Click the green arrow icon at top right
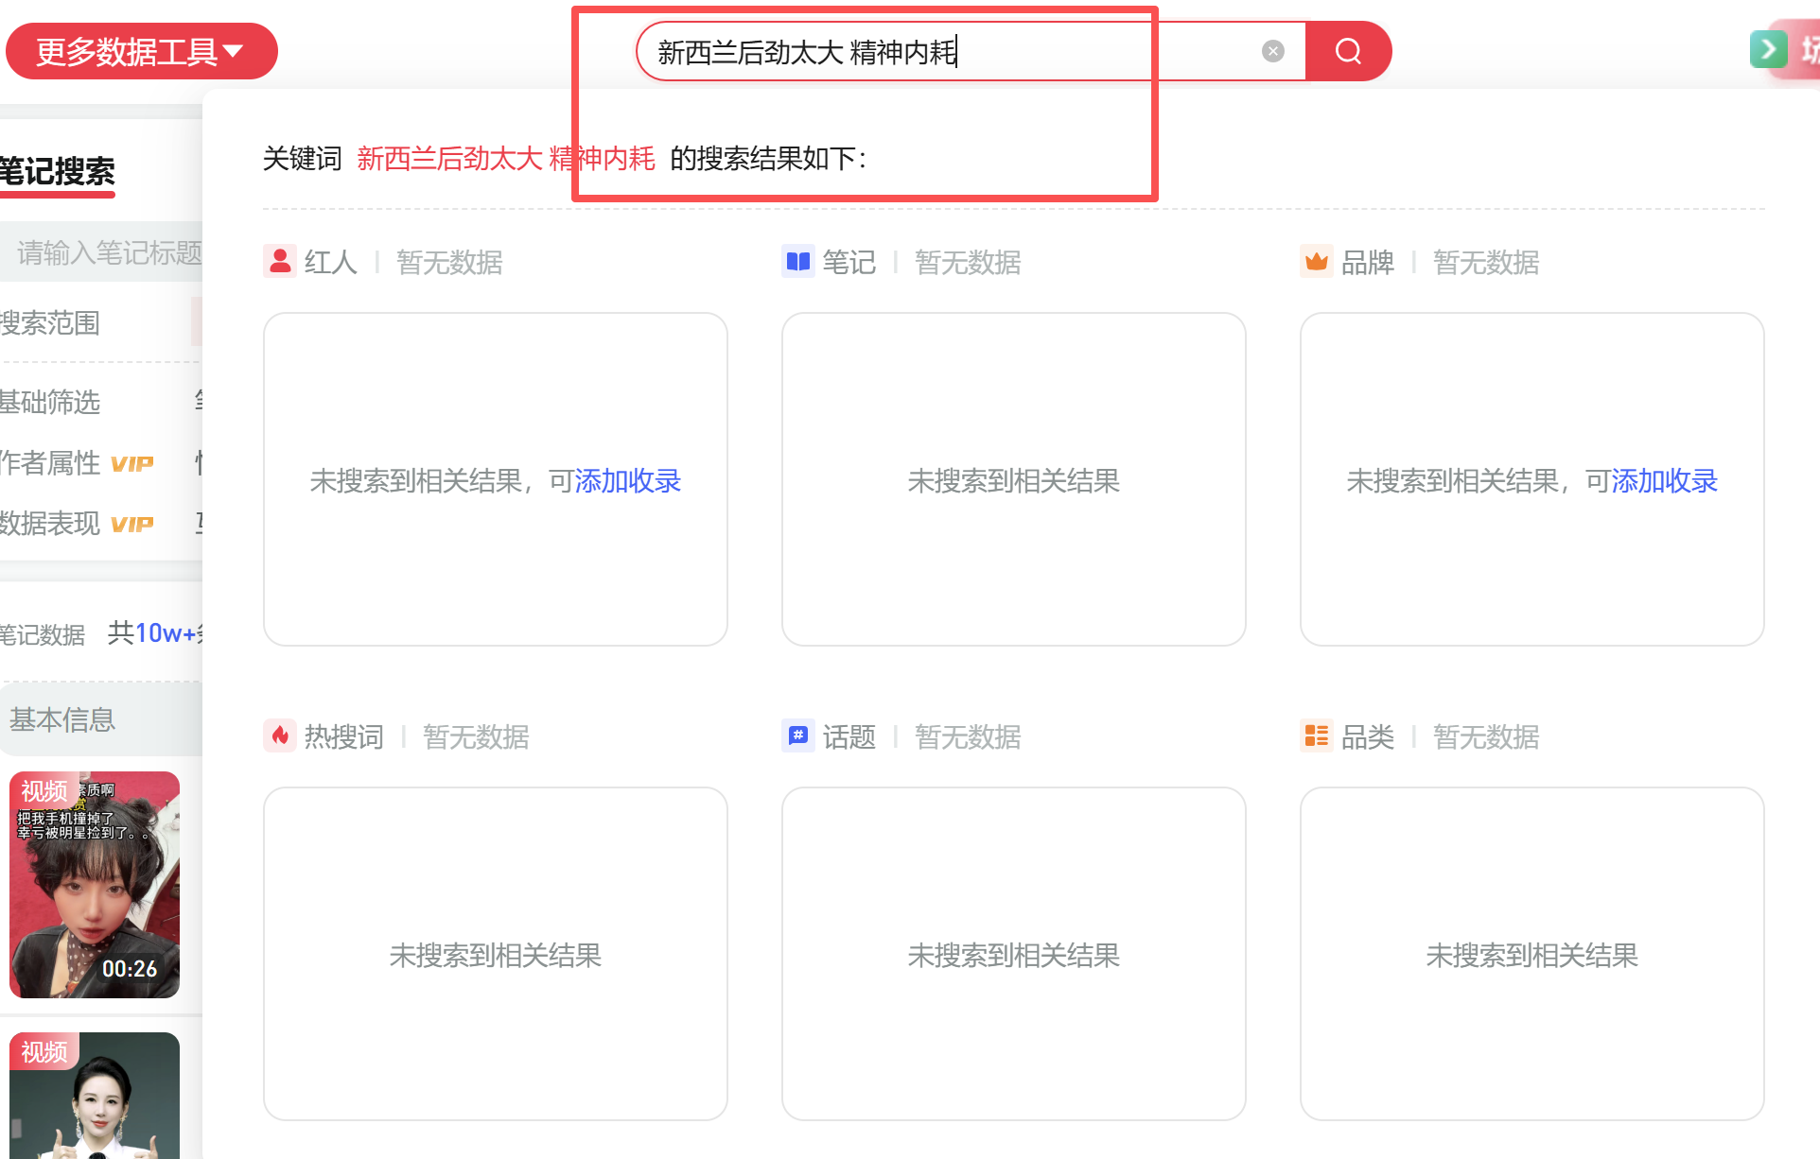The image size is (1820, 1159). 1768,49
